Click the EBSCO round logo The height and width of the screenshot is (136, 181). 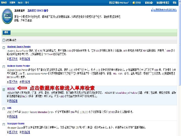click(x=7, y=16)
